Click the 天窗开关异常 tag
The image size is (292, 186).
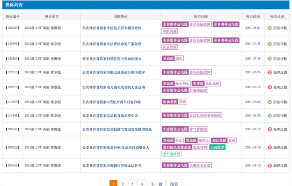(x=200, y=165)
